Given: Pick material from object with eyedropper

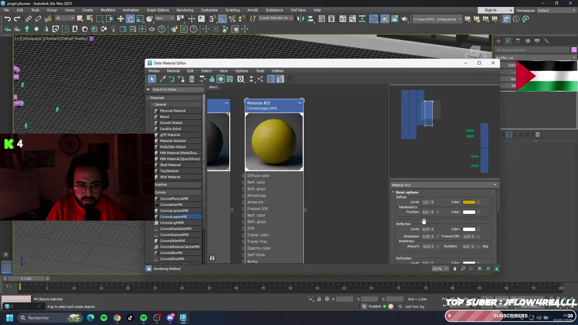Looking at the screenshot, I should coord(163,79).
